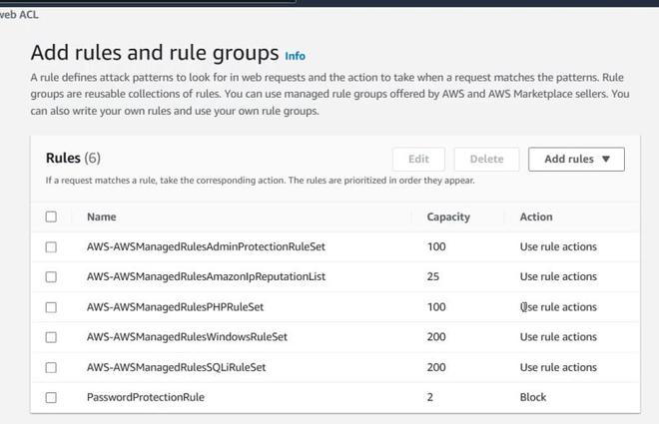The height and width of the screenshot is (424, 659).
Task: Click rule name AWS-AWSManagedRulesAmazonIpReputationList
Action: (206, 277)
